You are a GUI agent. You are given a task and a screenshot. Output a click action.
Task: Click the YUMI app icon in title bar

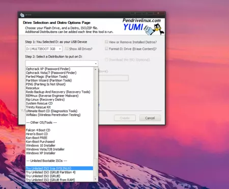coord(22,15)
